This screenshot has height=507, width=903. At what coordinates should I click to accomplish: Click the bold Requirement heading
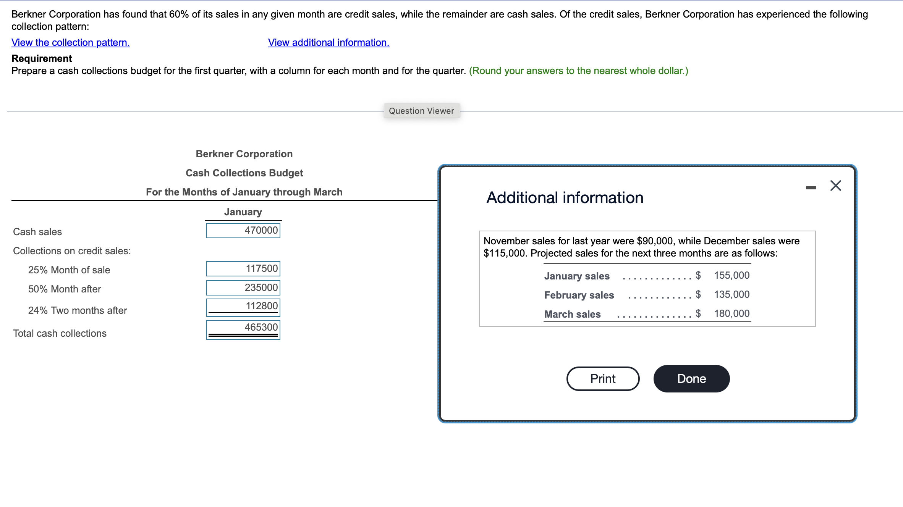(x=42, y=59)
